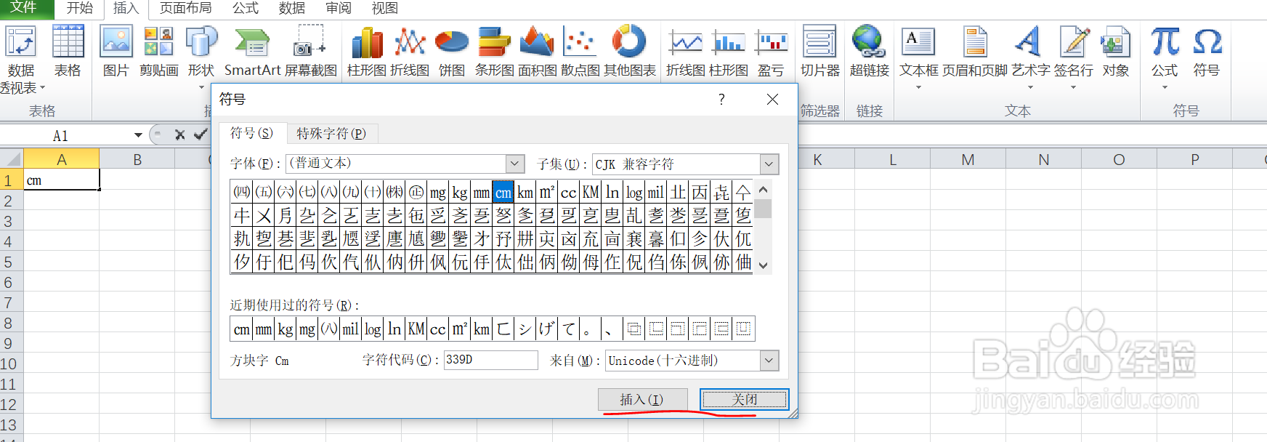
Task: Select the km symbol in grid
Action: coord(525,192)
